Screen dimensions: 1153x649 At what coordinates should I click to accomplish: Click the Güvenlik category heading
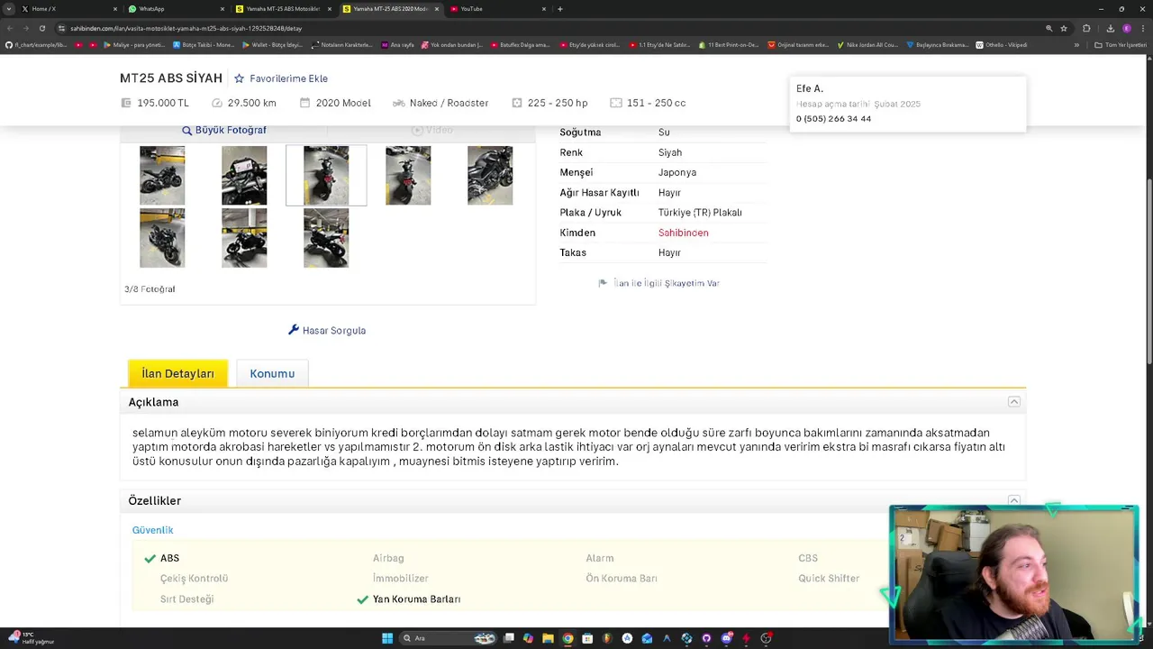click(x=152, y=530)
